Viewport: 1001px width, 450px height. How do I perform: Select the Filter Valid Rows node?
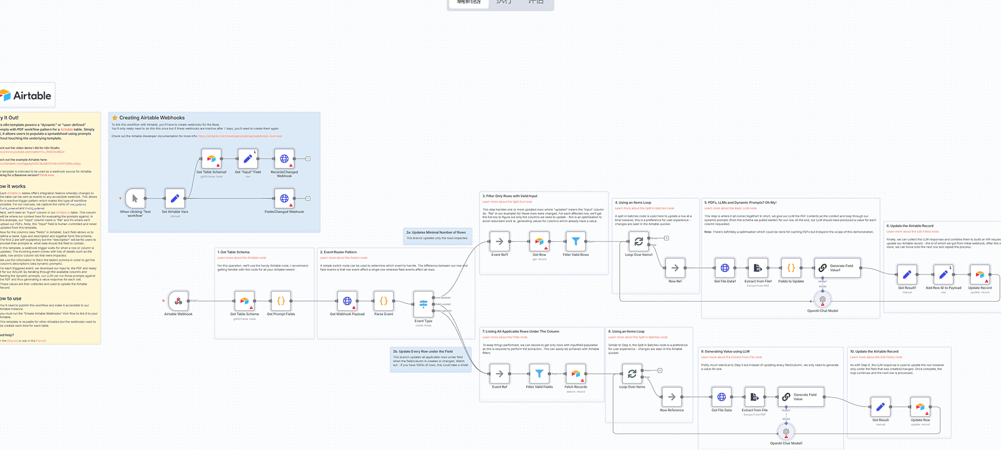point(576,241)
